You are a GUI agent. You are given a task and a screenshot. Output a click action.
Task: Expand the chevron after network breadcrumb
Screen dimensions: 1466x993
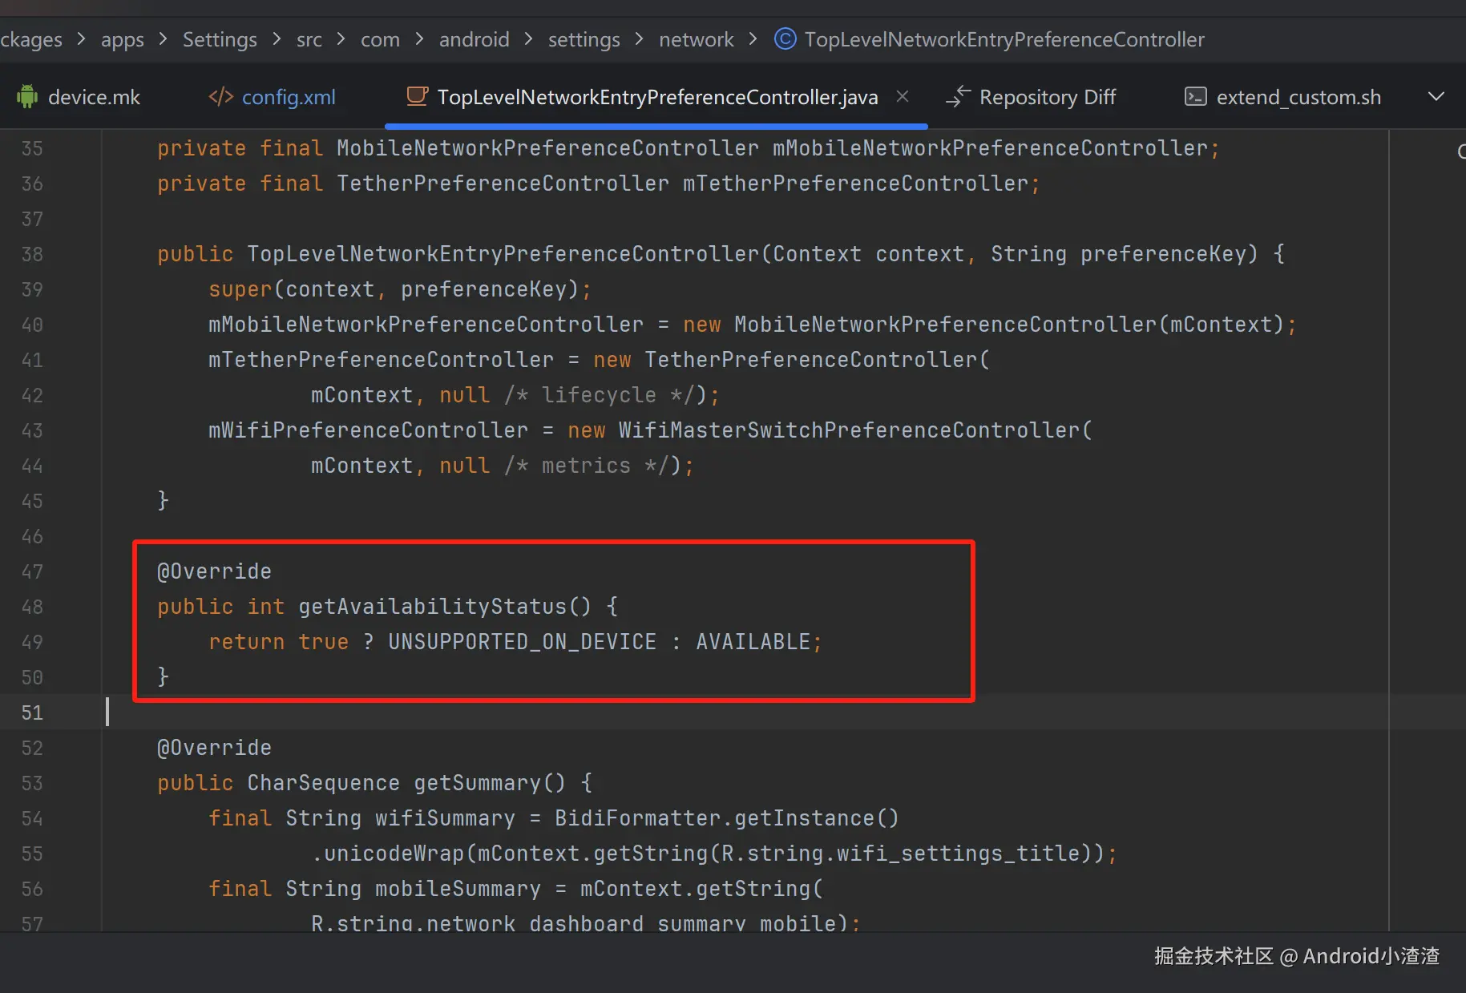point(753,38)
